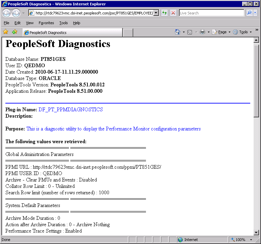Select the PeopleSoft Diagnostics tab
The image size is (261, 244).
[x=73, y=33]
